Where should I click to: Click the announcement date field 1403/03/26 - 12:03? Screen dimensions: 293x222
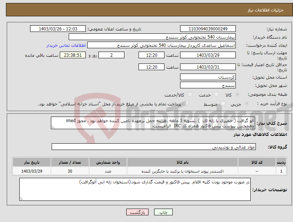click(x=58, y=29)
